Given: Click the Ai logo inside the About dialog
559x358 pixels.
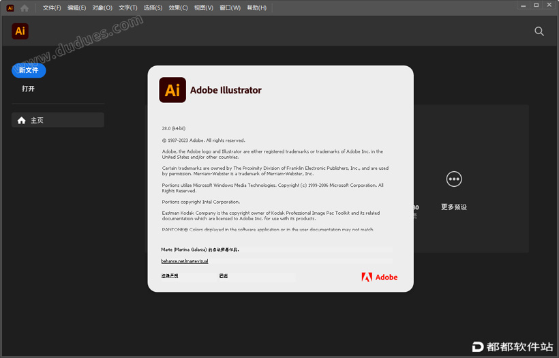Looking at the screenshot, I should point(172,90).
